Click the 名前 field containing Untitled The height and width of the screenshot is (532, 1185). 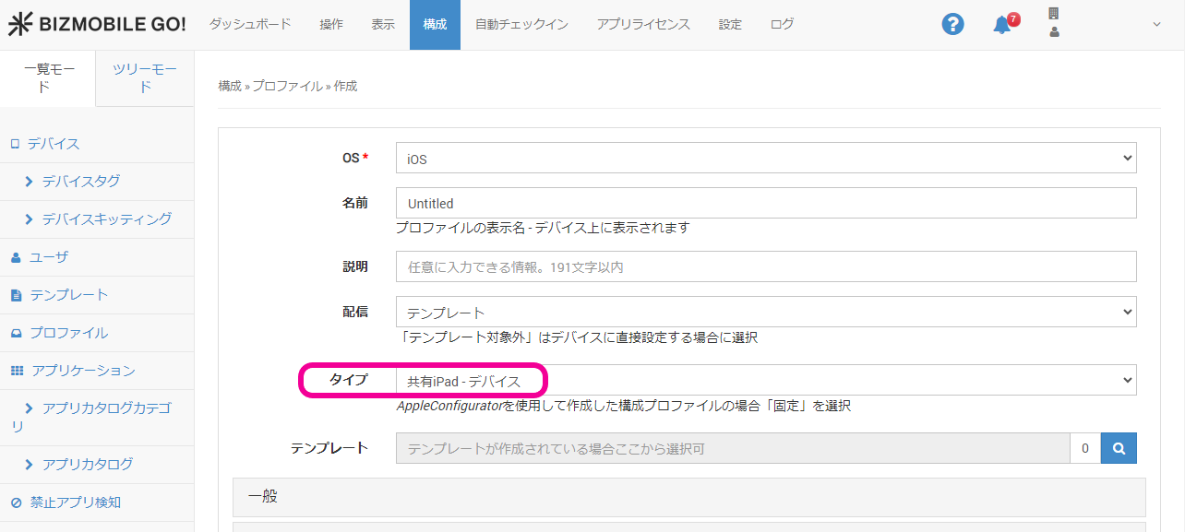(x=765, y=203)
